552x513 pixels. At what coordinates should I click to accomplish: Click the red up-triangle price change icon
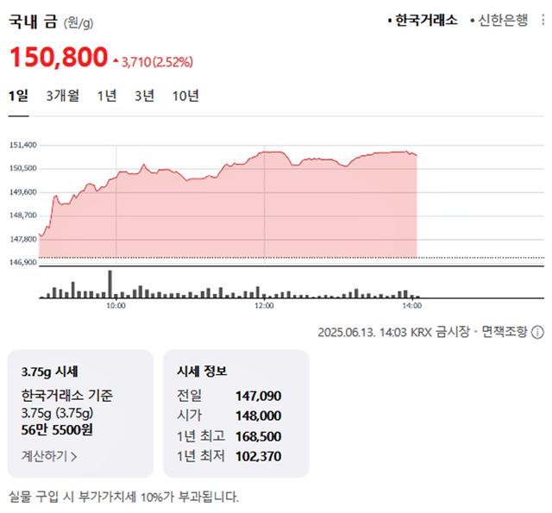(116, 61)
